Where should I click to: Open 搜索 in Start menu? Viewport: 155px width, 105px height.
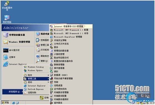point(42,61)
